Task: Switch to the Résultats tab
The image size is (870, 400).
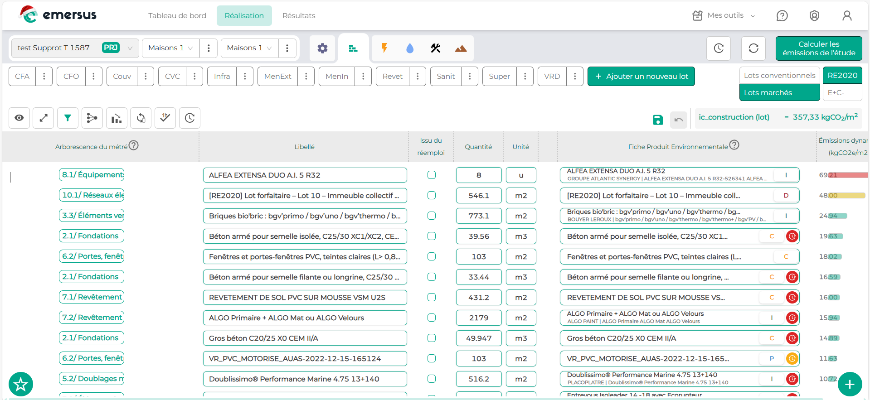Action: (x=298, y=15)
